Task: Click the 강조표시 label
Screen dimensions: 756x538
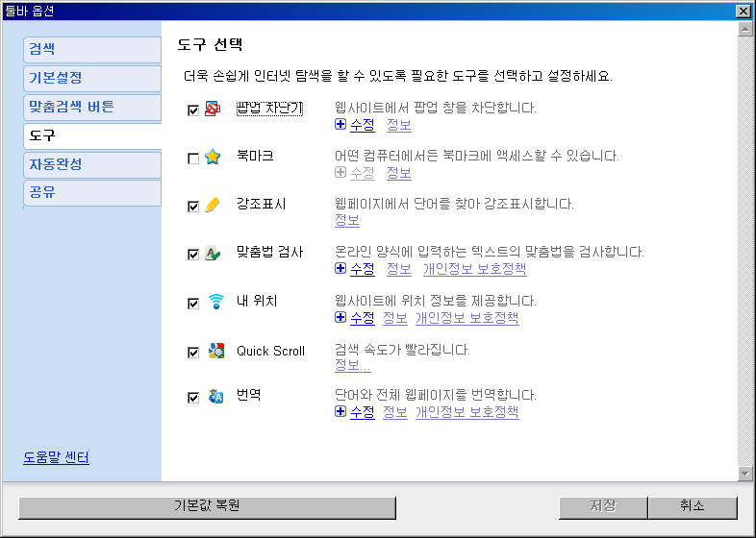Action: [262, 205]
